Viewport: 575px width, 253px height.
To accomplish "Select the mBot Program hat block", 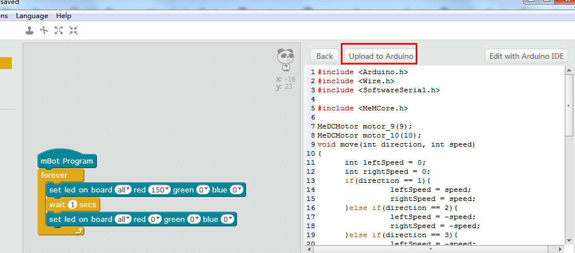I will 67,160.
